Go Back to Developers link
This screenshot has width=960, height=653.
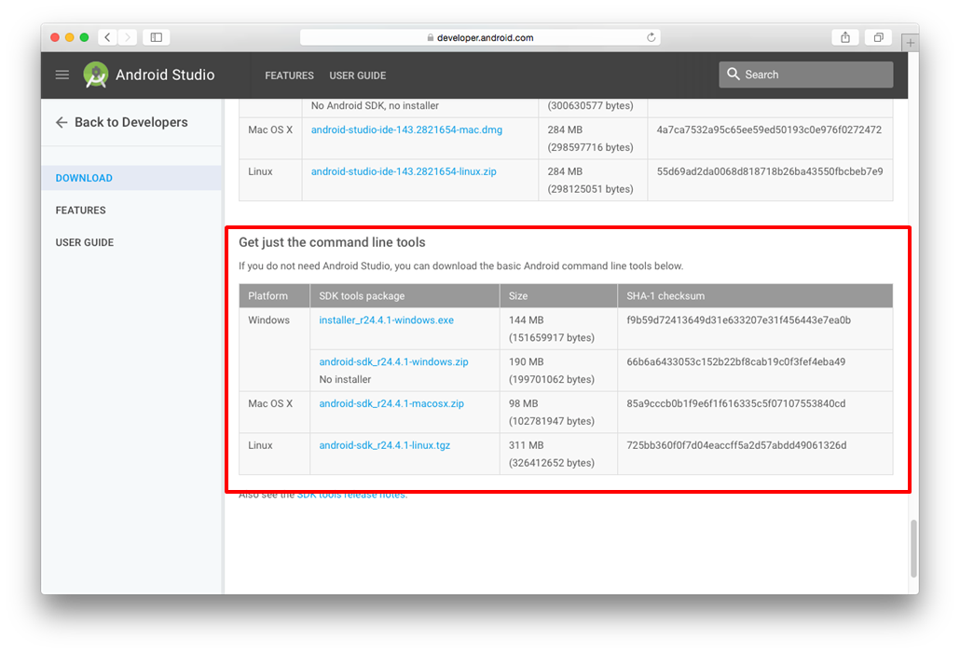pyautogui.click(x=131, y=122)
